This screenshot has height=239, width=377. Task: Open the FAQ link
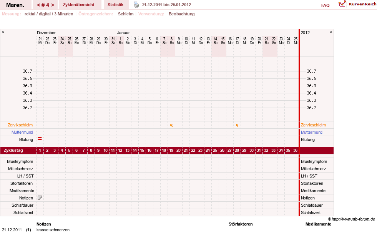coord(325,5)
